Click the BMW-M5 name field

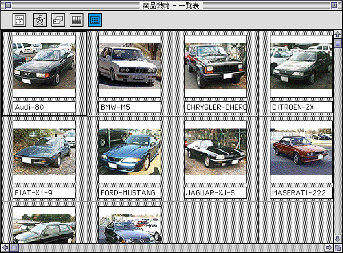point(130,107)
